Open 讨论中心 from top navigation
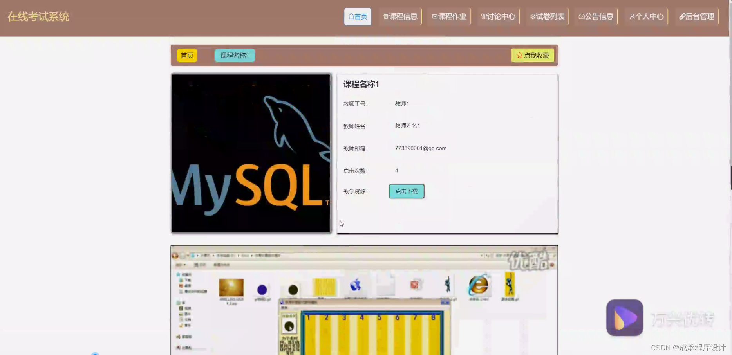 (x=498, y=16)
